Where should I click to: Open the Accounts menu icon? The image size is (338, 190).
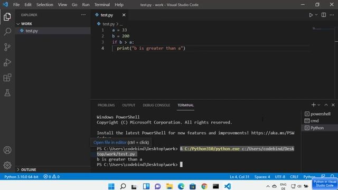7,150
